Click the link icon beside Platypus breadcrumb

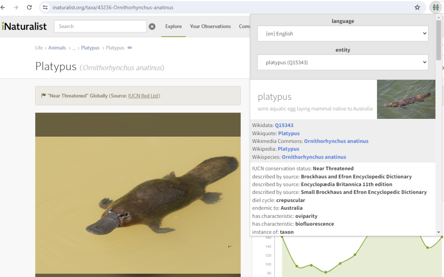(x=130, y=48)
